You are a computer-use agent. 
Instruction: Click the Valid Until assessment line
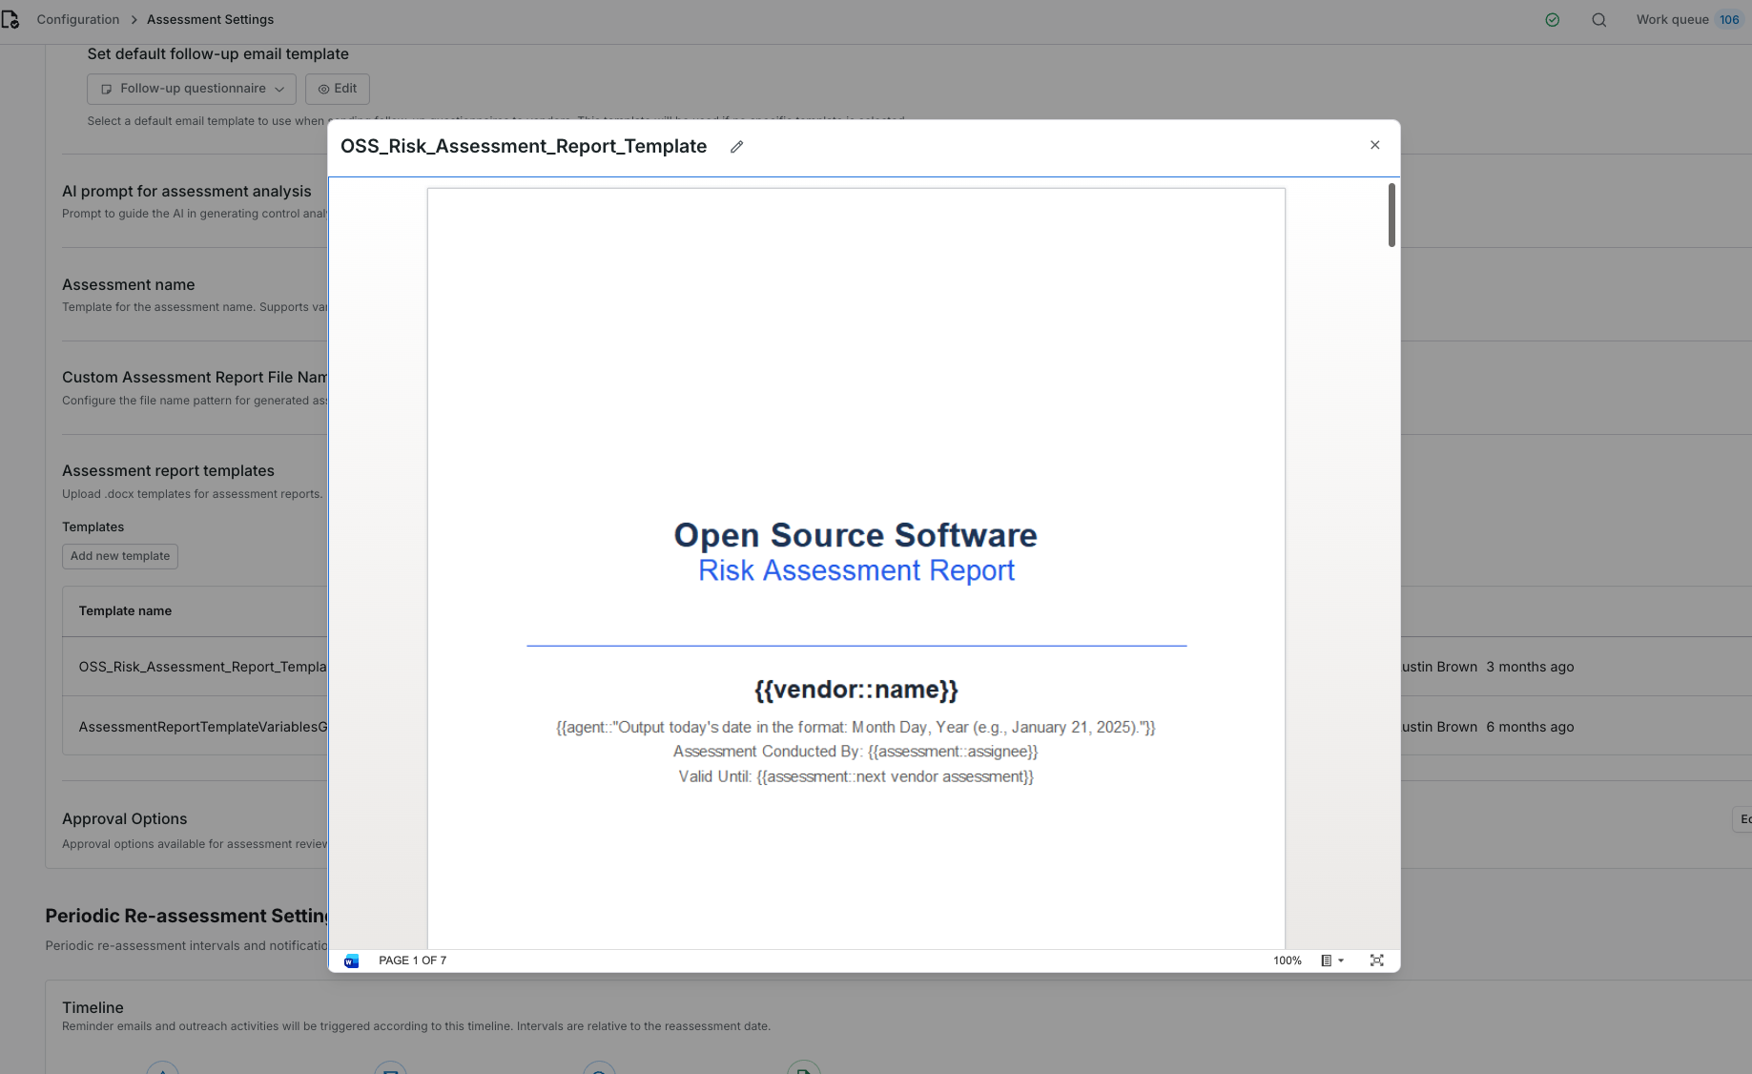click(856, 776)
